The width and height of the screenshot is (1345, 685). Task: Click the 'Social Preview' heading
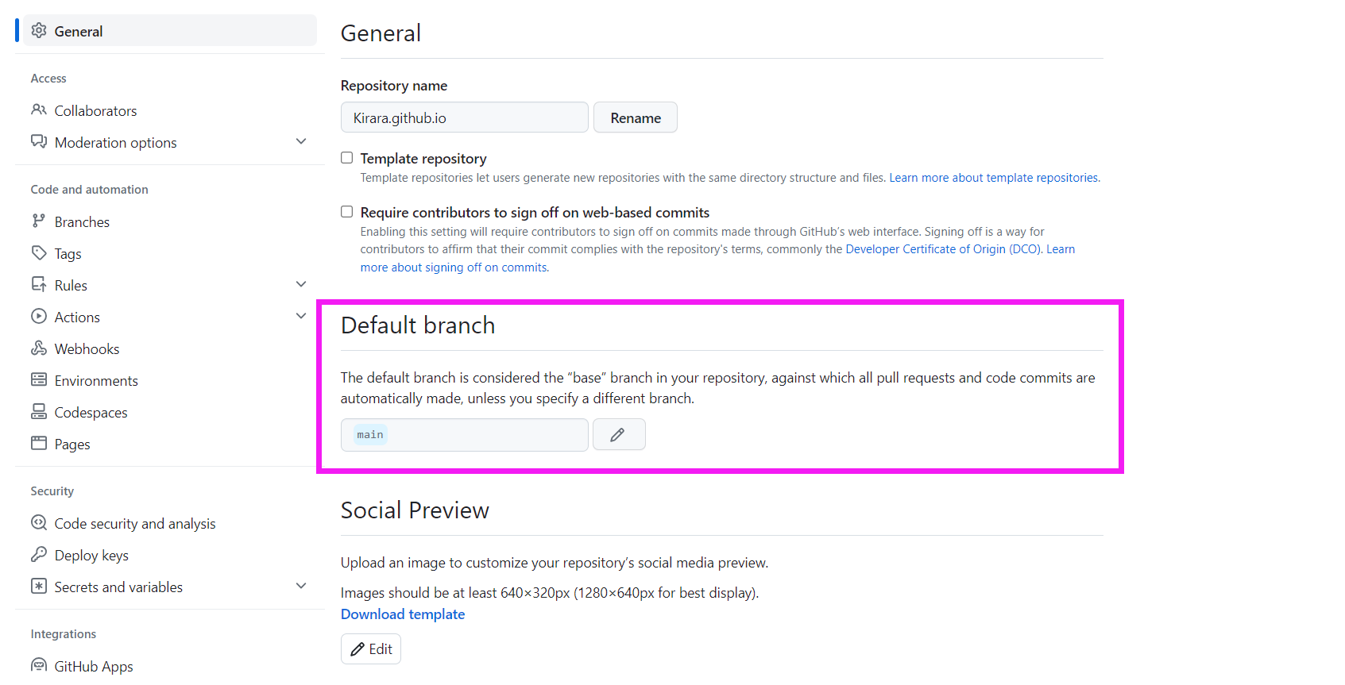(x=415, y=510)
